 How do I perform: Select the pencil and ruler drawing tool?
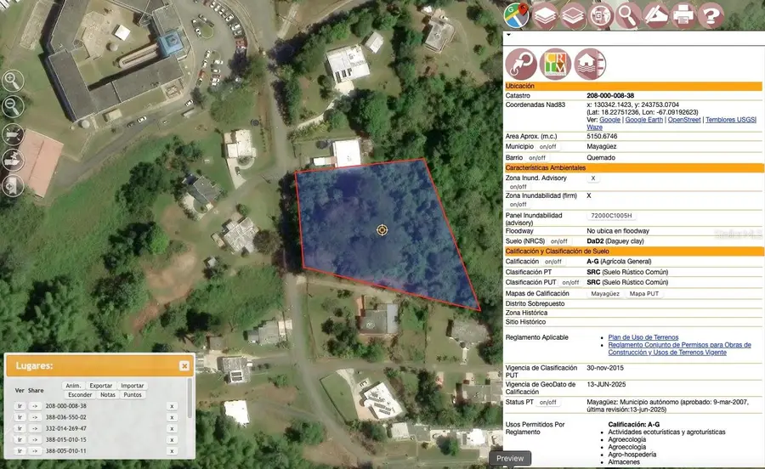pyautogui.click(x=655, y=16)
